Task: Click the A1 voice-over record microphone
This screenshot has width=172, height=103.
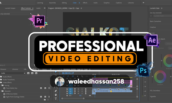Action: (x=86, y=89)
